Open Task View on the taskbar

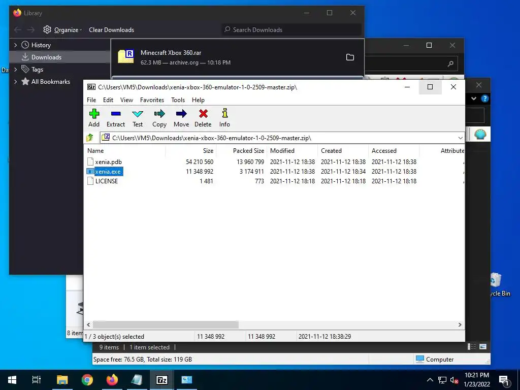pos(37,380)
